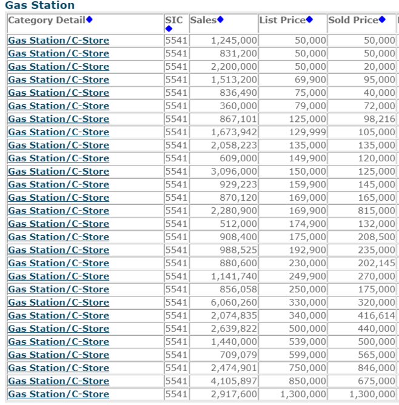
Task: Open the listing with sold price 202,145
Action: [x=58, y=263]
